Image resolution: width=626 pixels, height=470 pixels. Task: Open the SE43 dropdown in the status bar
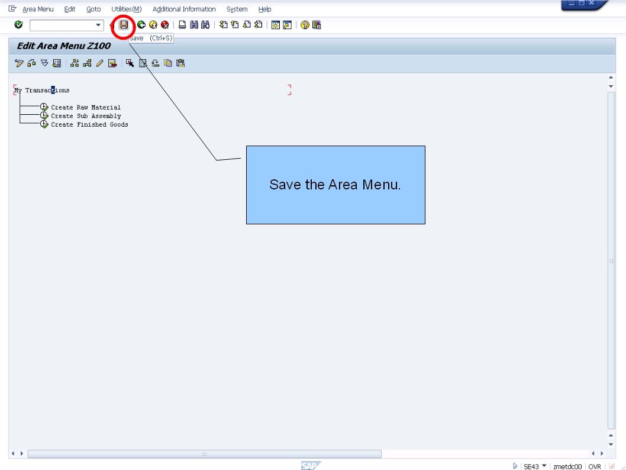tap(543, 466)
